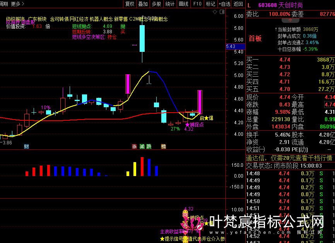Click the stock title 603608 天创时尚
335x243 pixels.
[x=280, y=5]
